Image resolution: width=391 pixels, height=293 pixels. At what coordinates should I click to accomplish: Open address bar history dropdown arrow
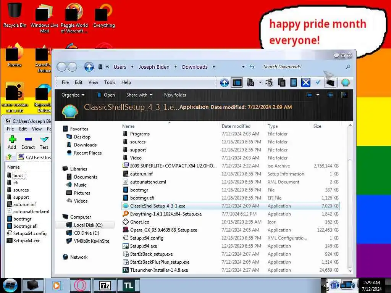243,67
